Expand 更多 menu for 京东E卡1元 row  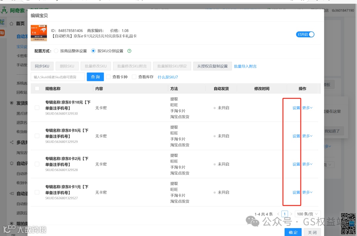tap(307, 192)
